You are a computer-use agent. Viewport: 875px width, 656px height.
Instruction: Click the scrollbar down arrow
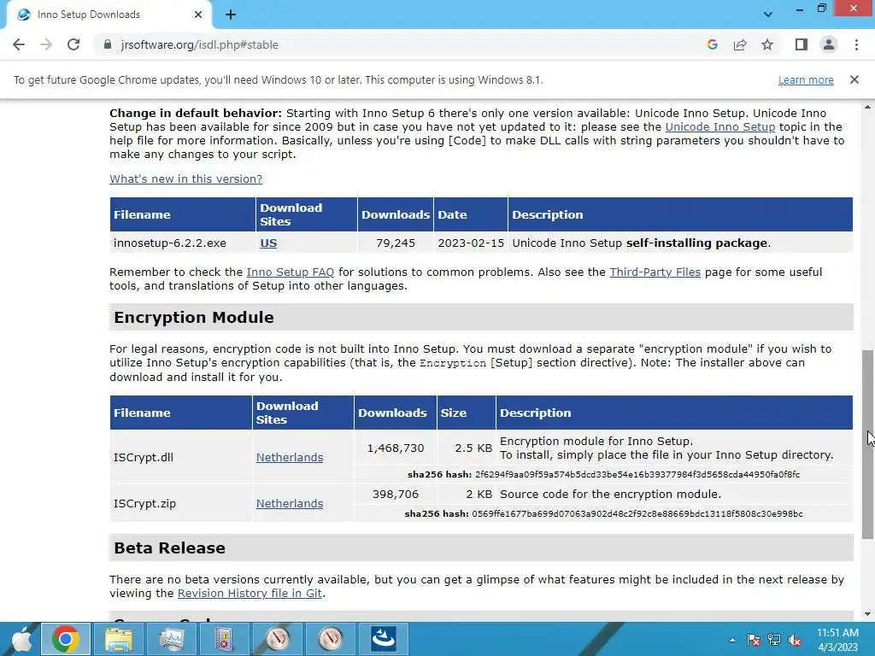point(867,615)
